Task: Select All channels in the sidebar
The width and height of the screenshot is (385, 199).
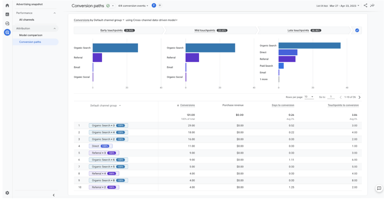Action: 27,20
